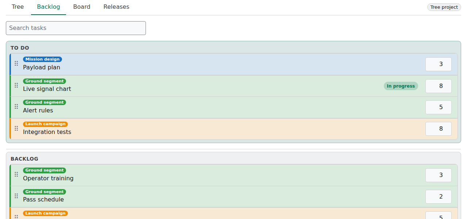Click the points box of Integration tests
Viewport: 467px width, 219px height.
[439, 129]
